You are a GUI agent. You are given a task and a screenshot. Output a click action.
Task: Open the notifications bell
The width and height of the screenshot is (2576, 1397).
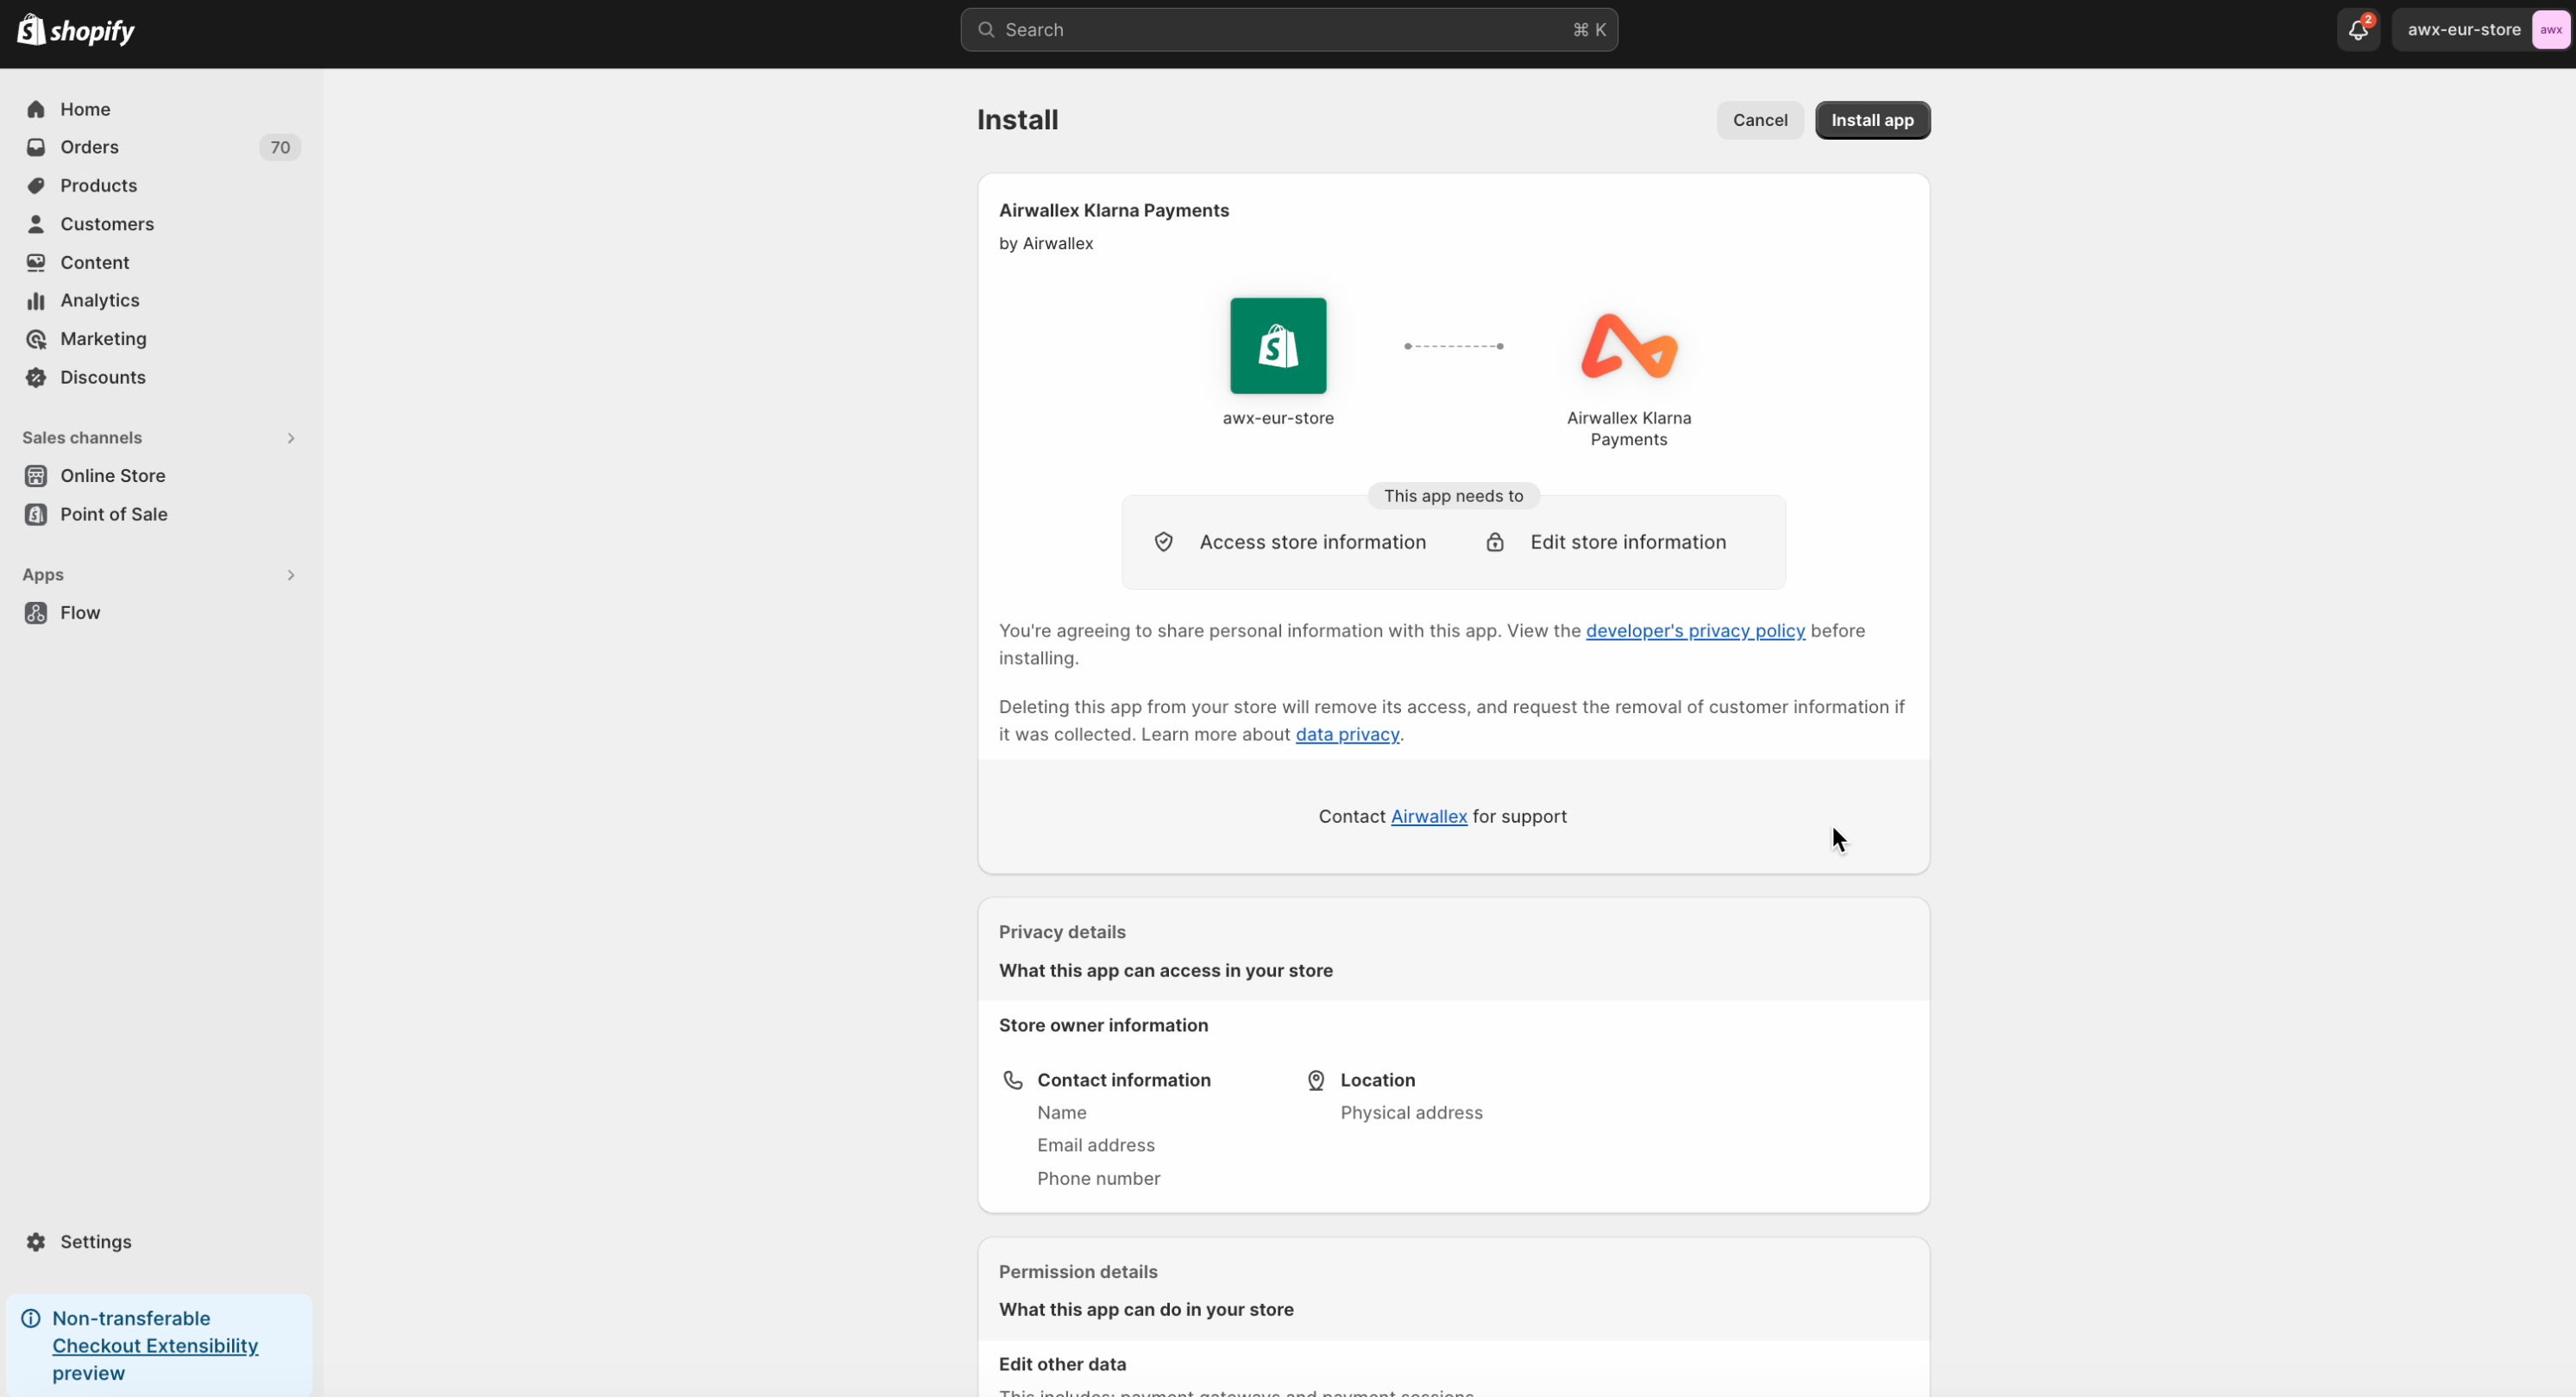2357,30
